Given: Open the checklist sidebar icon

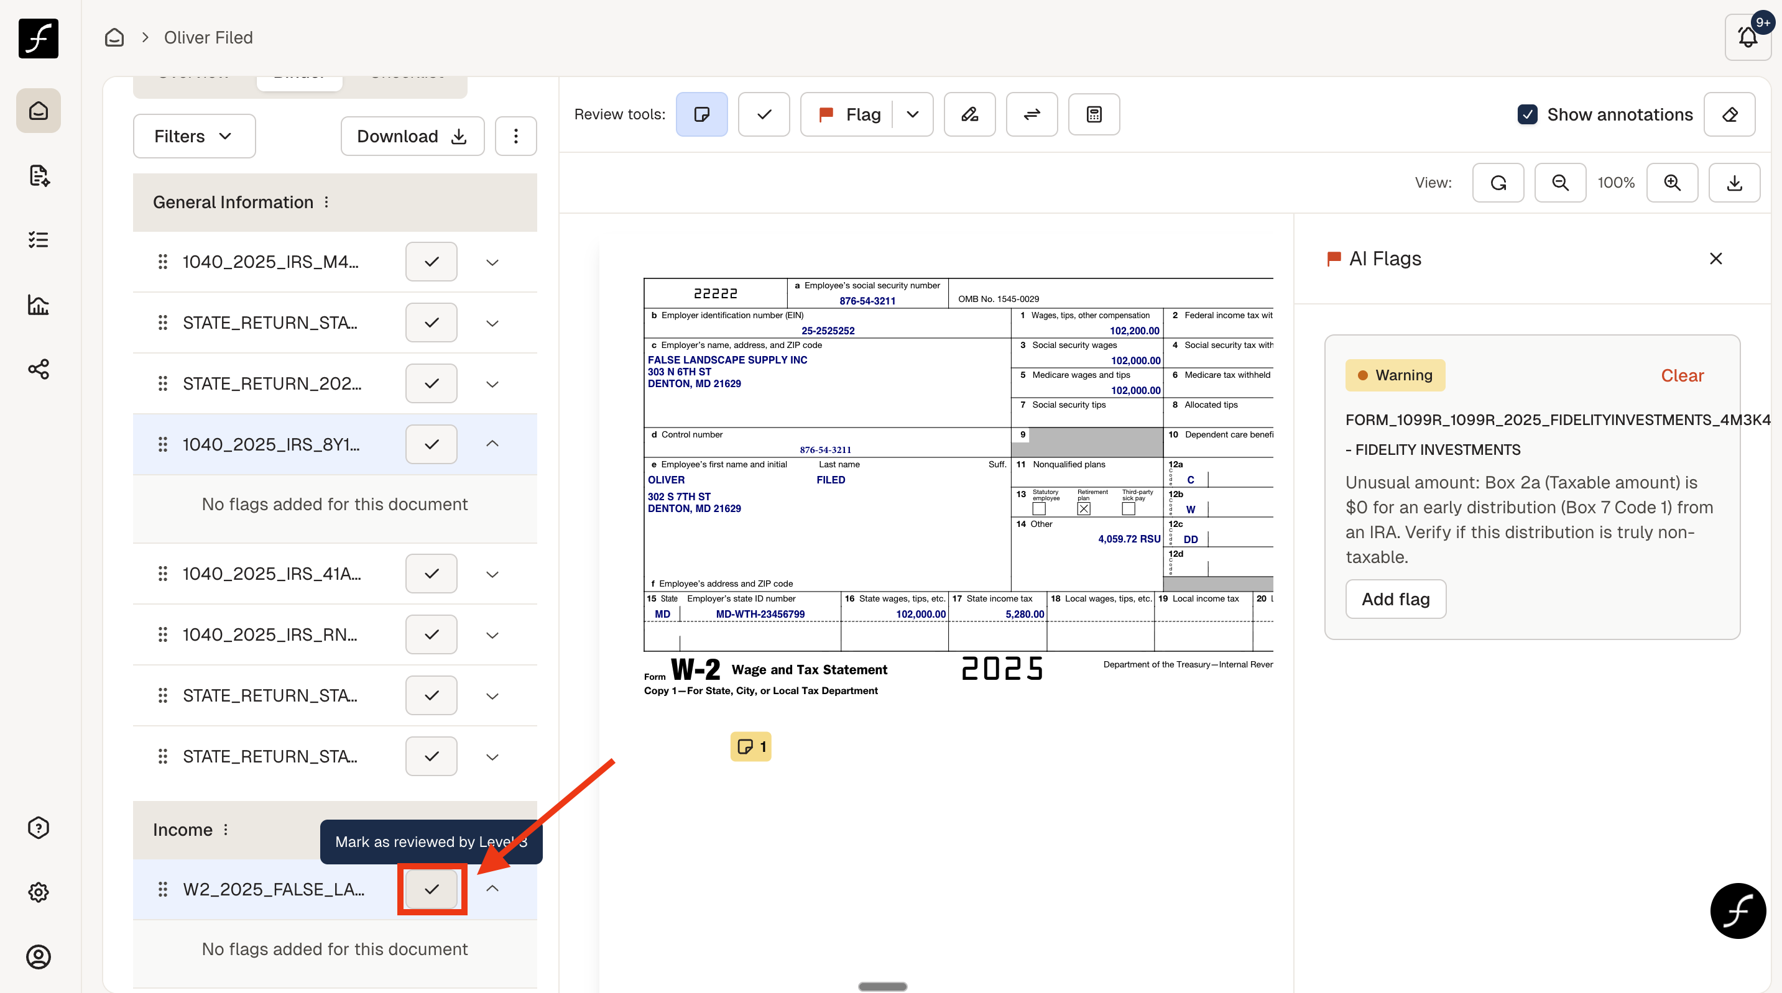Looking at the screenshot, I should [x=39, y=240].
